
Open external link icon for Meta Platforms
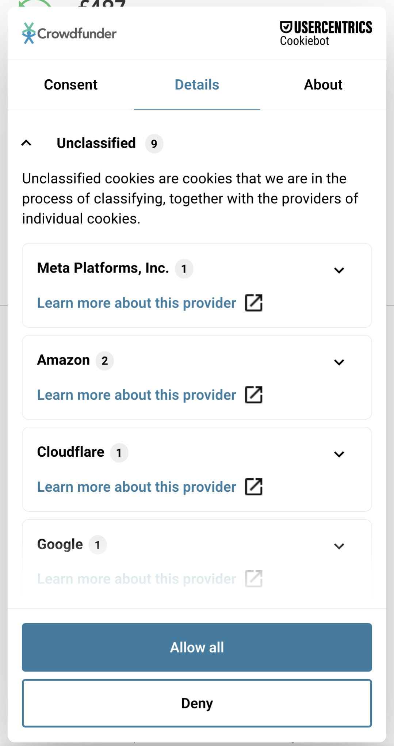click(x=254, y=303)
